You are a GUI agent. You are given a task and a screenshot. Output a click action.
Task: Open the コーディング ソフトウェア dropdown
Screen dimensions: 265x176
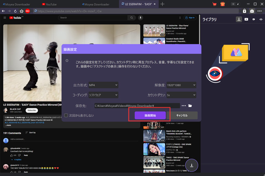tap(103, 95)
